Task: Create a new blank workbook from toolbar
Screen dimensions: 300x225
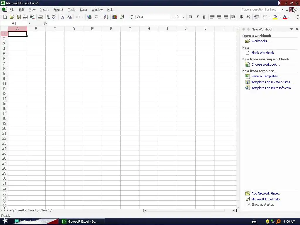Action: [5, 17]
